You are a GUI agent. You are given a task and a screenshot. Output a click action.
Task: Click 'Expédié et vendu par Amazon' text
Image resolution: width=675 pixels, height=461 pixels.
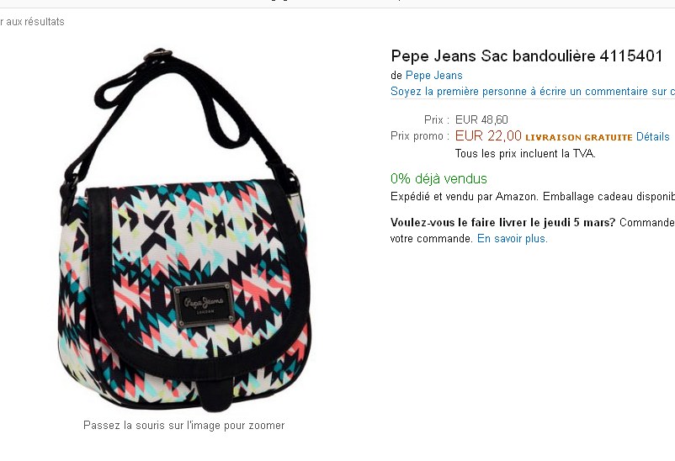(464, 197)
